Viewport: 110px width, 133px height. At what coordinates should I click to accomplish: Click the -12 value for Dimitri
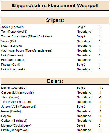pos(101,88)
